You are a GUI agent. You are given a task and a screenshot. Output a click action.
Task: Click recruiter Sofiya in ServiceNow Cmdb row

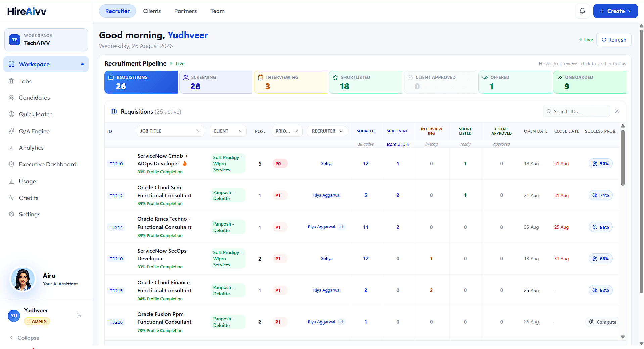(x=327, y=164)
